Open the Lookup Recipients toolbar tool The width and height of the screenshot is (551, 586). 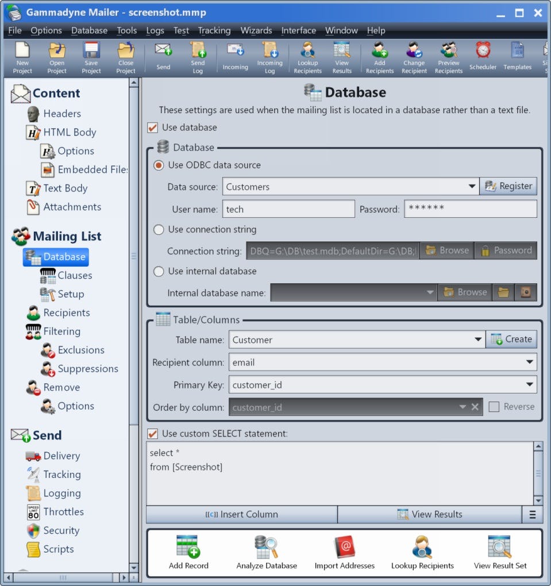307,56
